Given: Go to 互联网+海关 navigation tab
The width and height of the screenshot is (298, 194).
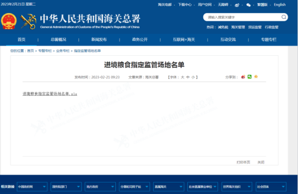Looking at the screenshot, I should [x=184, y=39].
